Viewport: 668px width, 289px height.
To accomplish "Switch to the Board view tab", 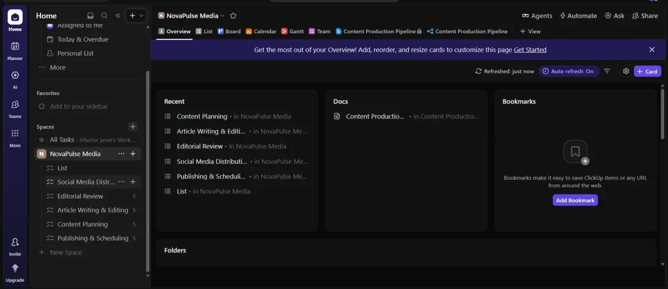I will point(229,32).
